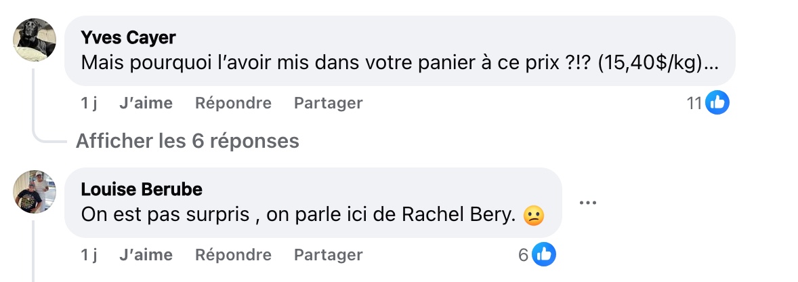
Task: Click Répondre under Louise Berube's comment
Action: pos(233,255)
